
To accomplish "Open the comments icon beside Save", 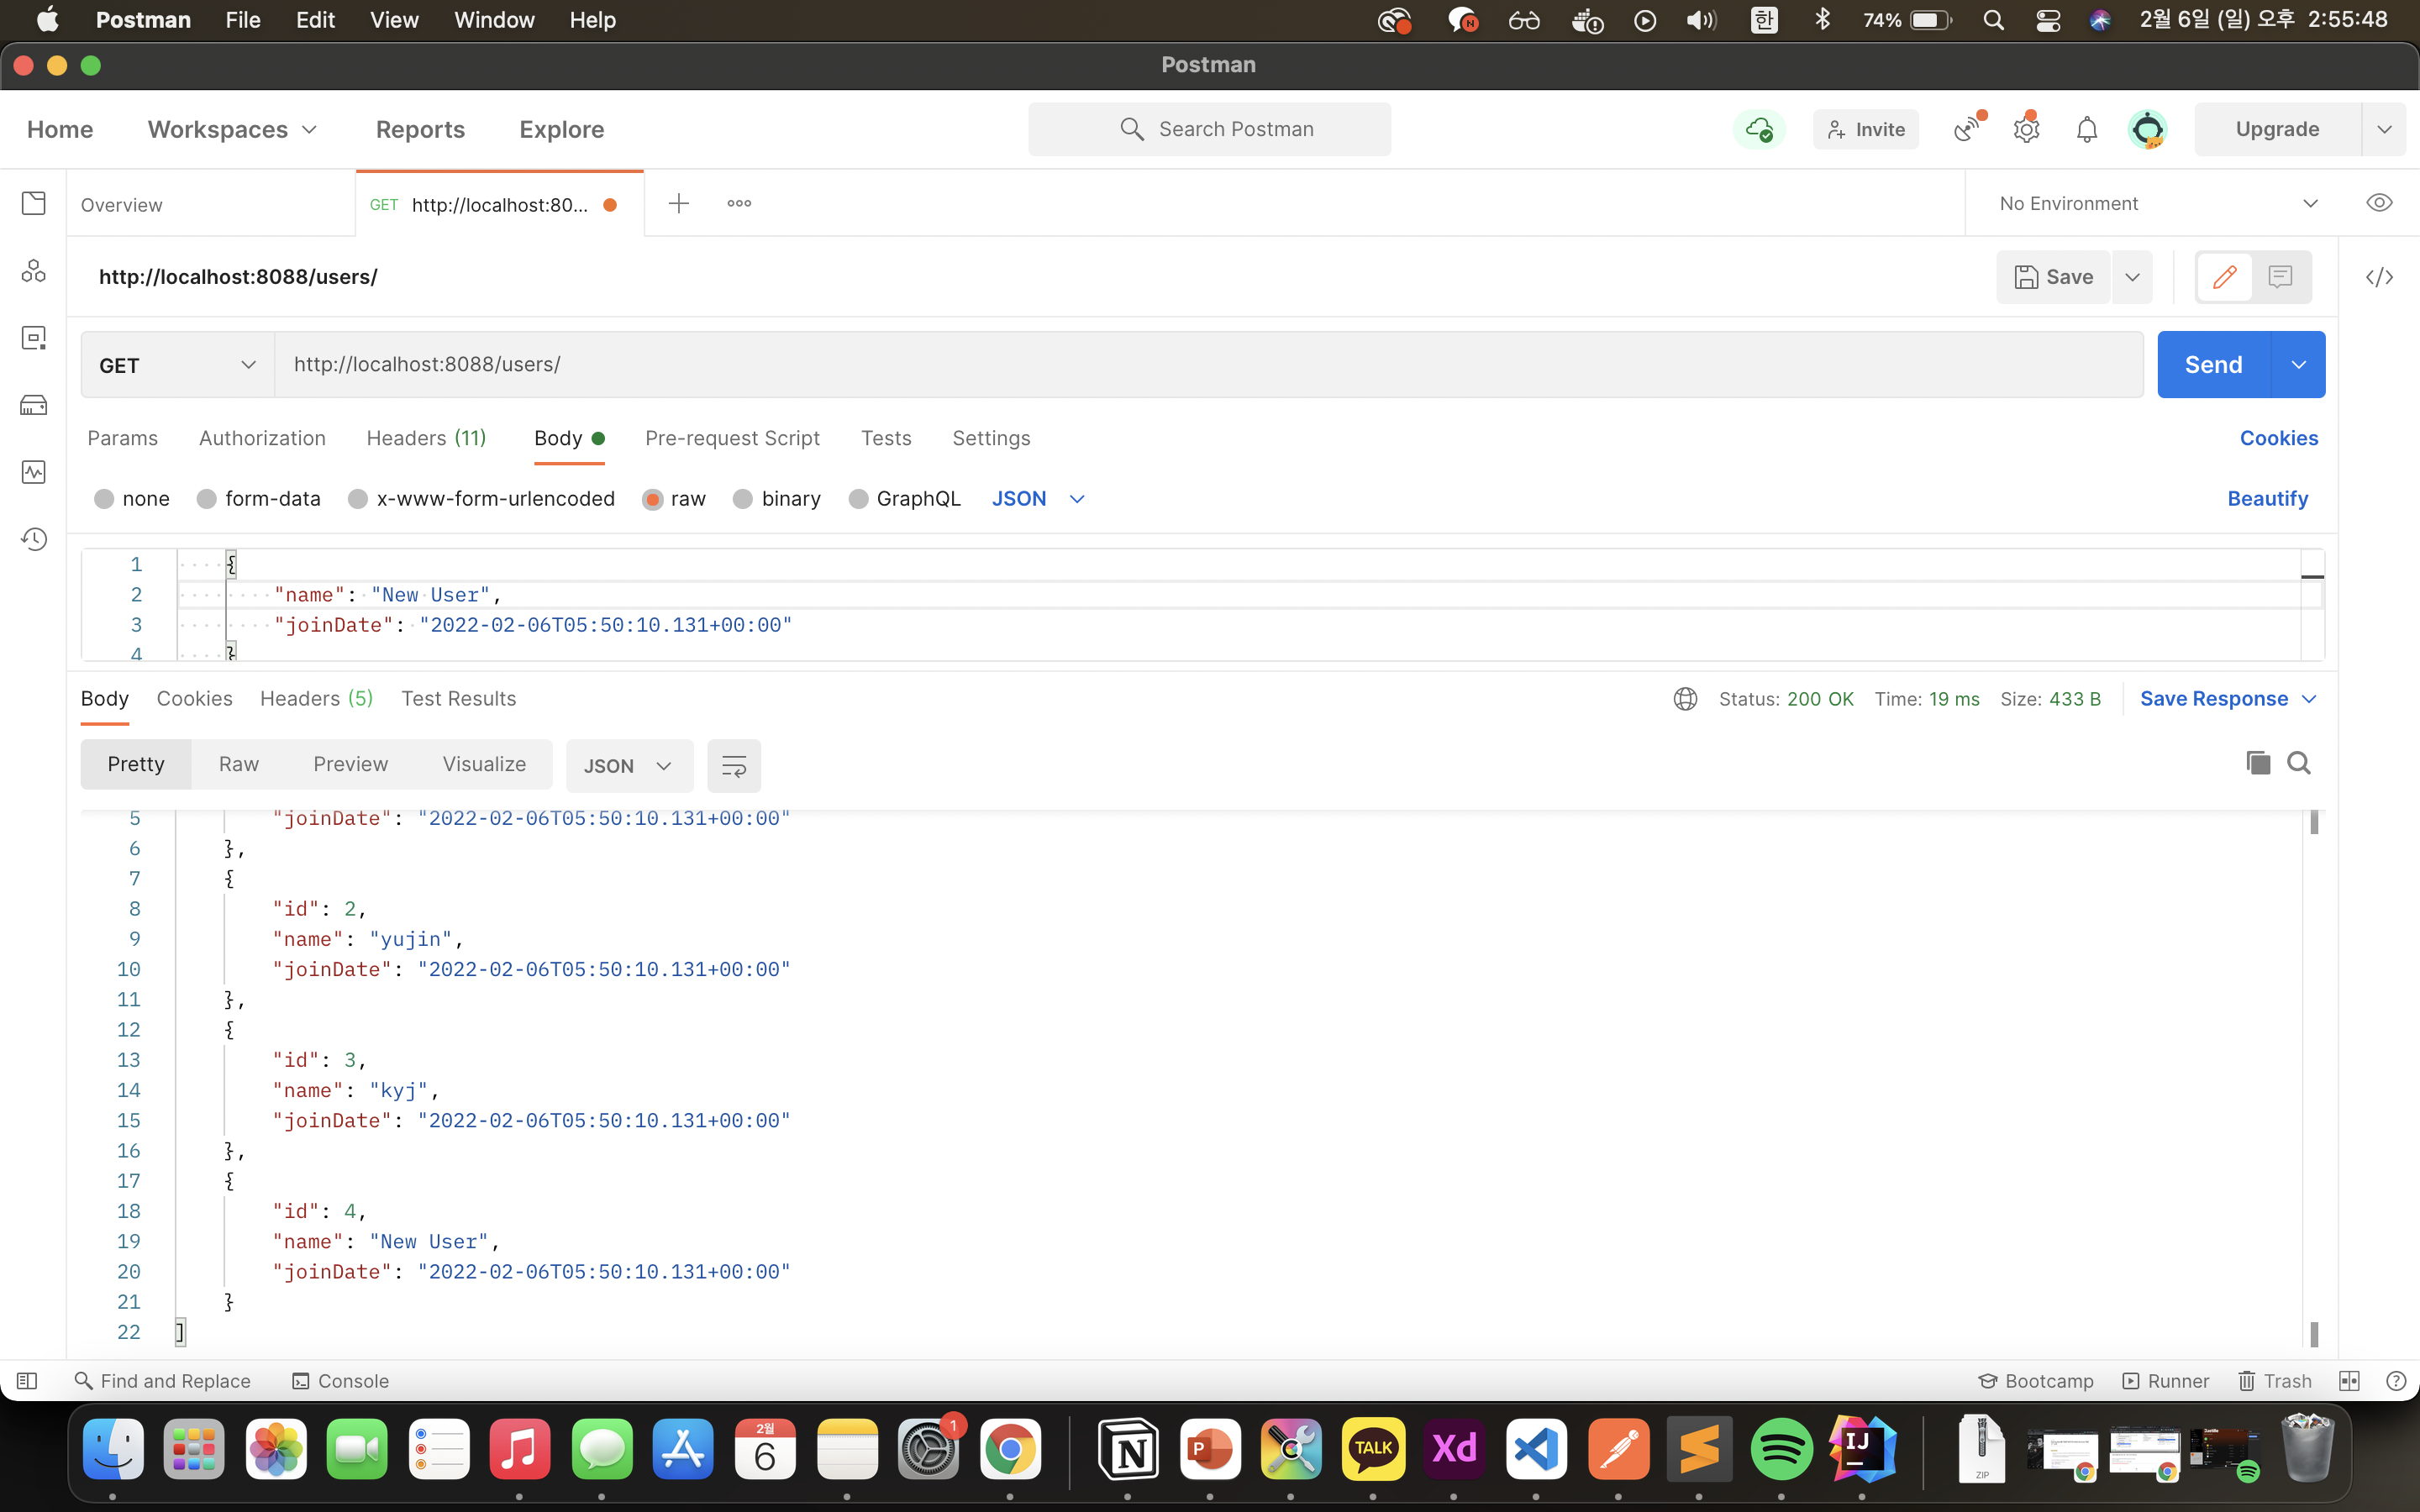I will click(2280, 277).
